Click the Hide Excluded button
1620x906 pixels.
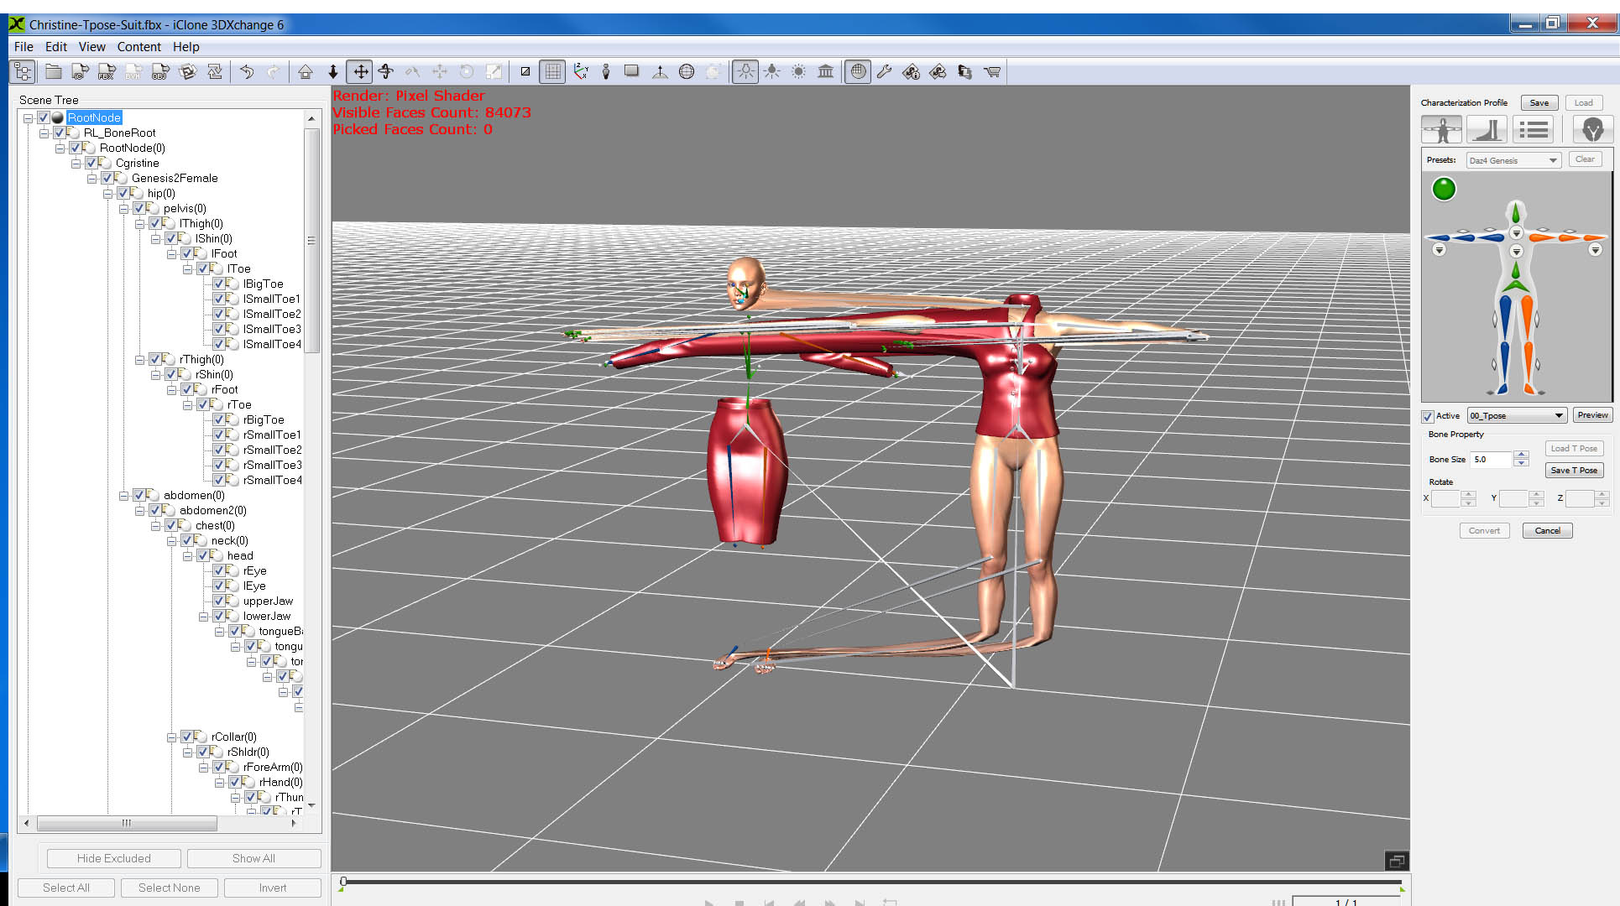[x=114, y=858]
